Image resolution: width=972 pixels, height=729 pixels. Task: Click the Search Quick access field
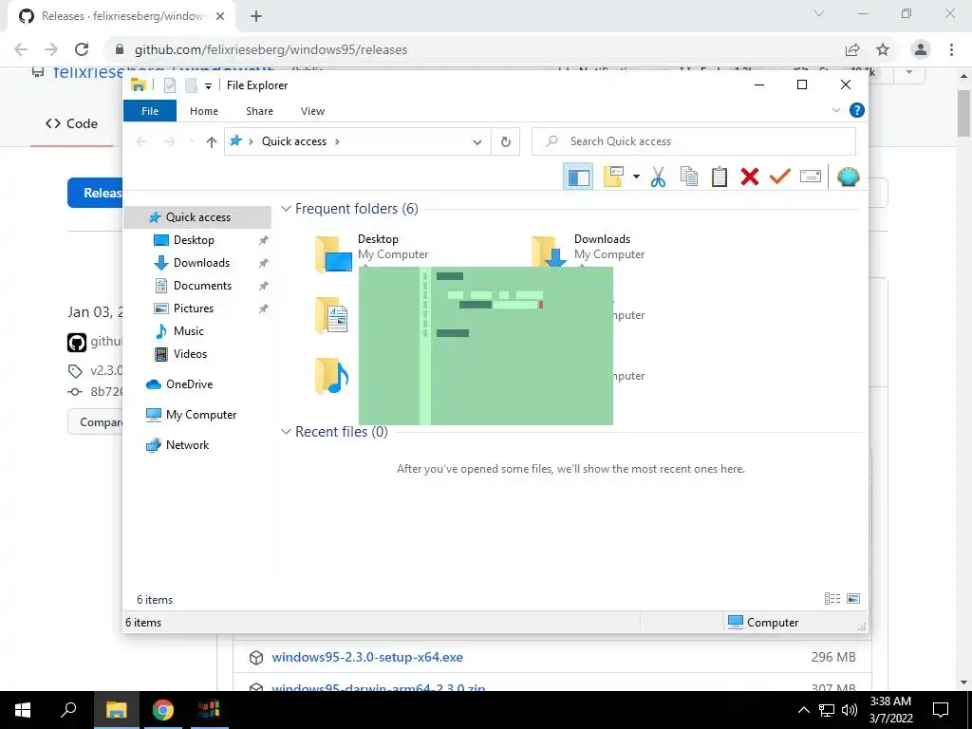[694, 141]
